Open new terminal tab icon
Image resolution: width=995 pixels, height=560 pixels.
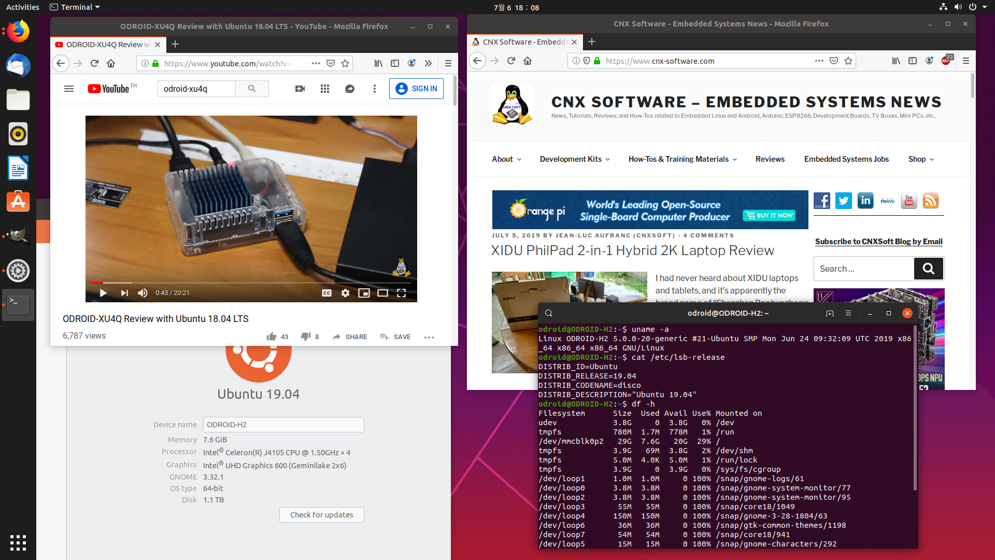point(830,313)
